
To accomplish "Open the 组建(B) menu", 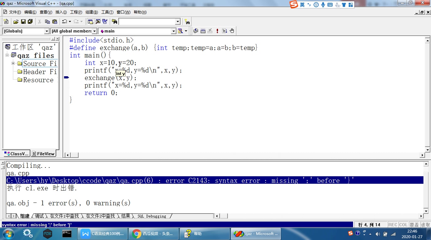I will click(92, 12).
